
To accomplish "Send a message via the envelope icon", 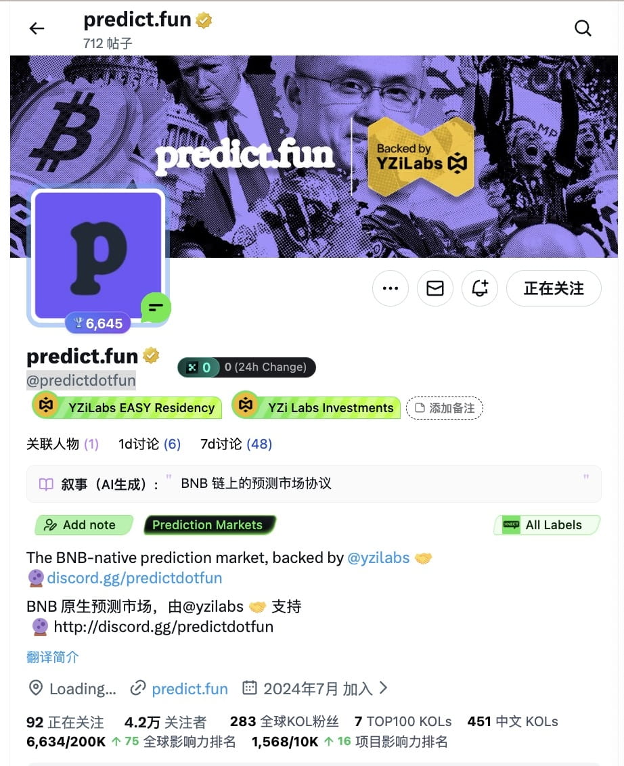I will (x=435, y=288).
